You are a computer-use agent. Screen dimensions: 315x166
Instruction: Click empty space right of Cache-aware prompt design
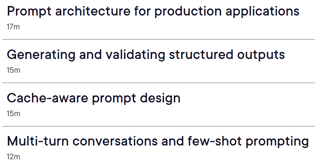click(x=247, y=98)
